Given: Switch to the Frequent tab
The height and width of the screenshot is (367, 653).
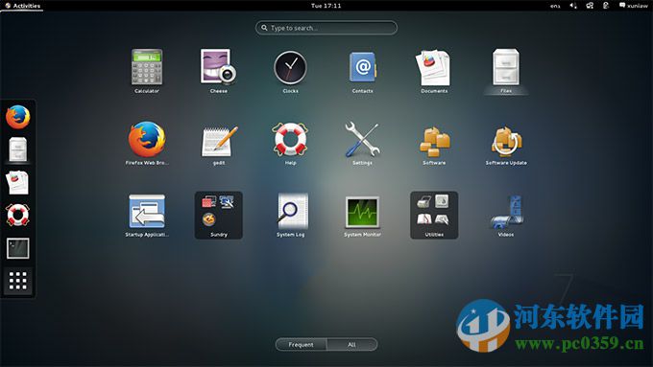Looking at the screenshot, I should pyautogui.click(x=302, y=345).
